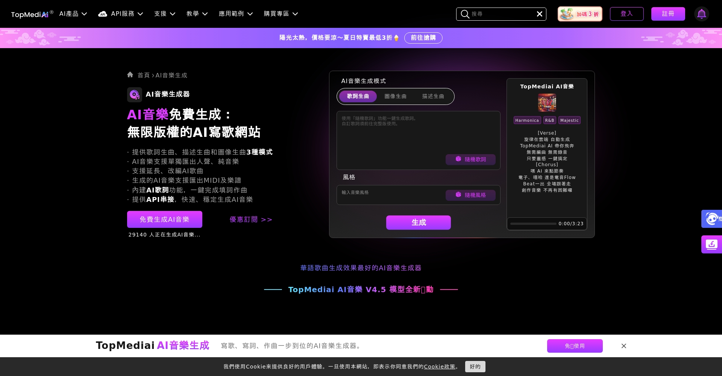The width and height of the screenshot is (722, 376).
Task: Open the notification bell icon
Action: point(702,14)
